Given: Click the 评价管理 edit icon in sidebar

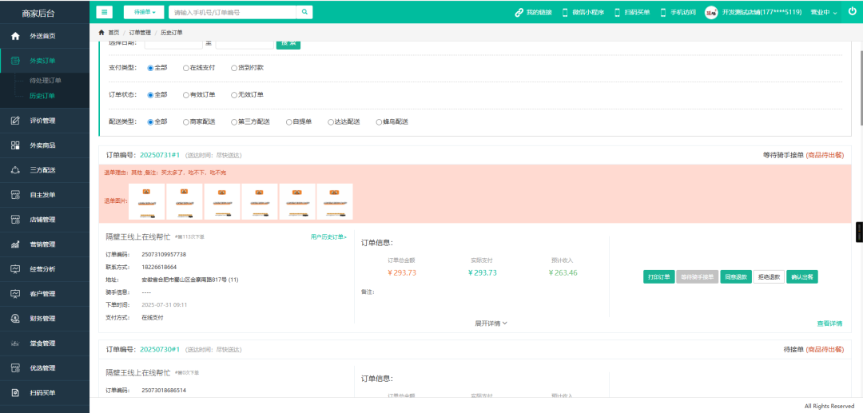Looking at the screenshot, I should pyautogui.click(x=15, y=121).
